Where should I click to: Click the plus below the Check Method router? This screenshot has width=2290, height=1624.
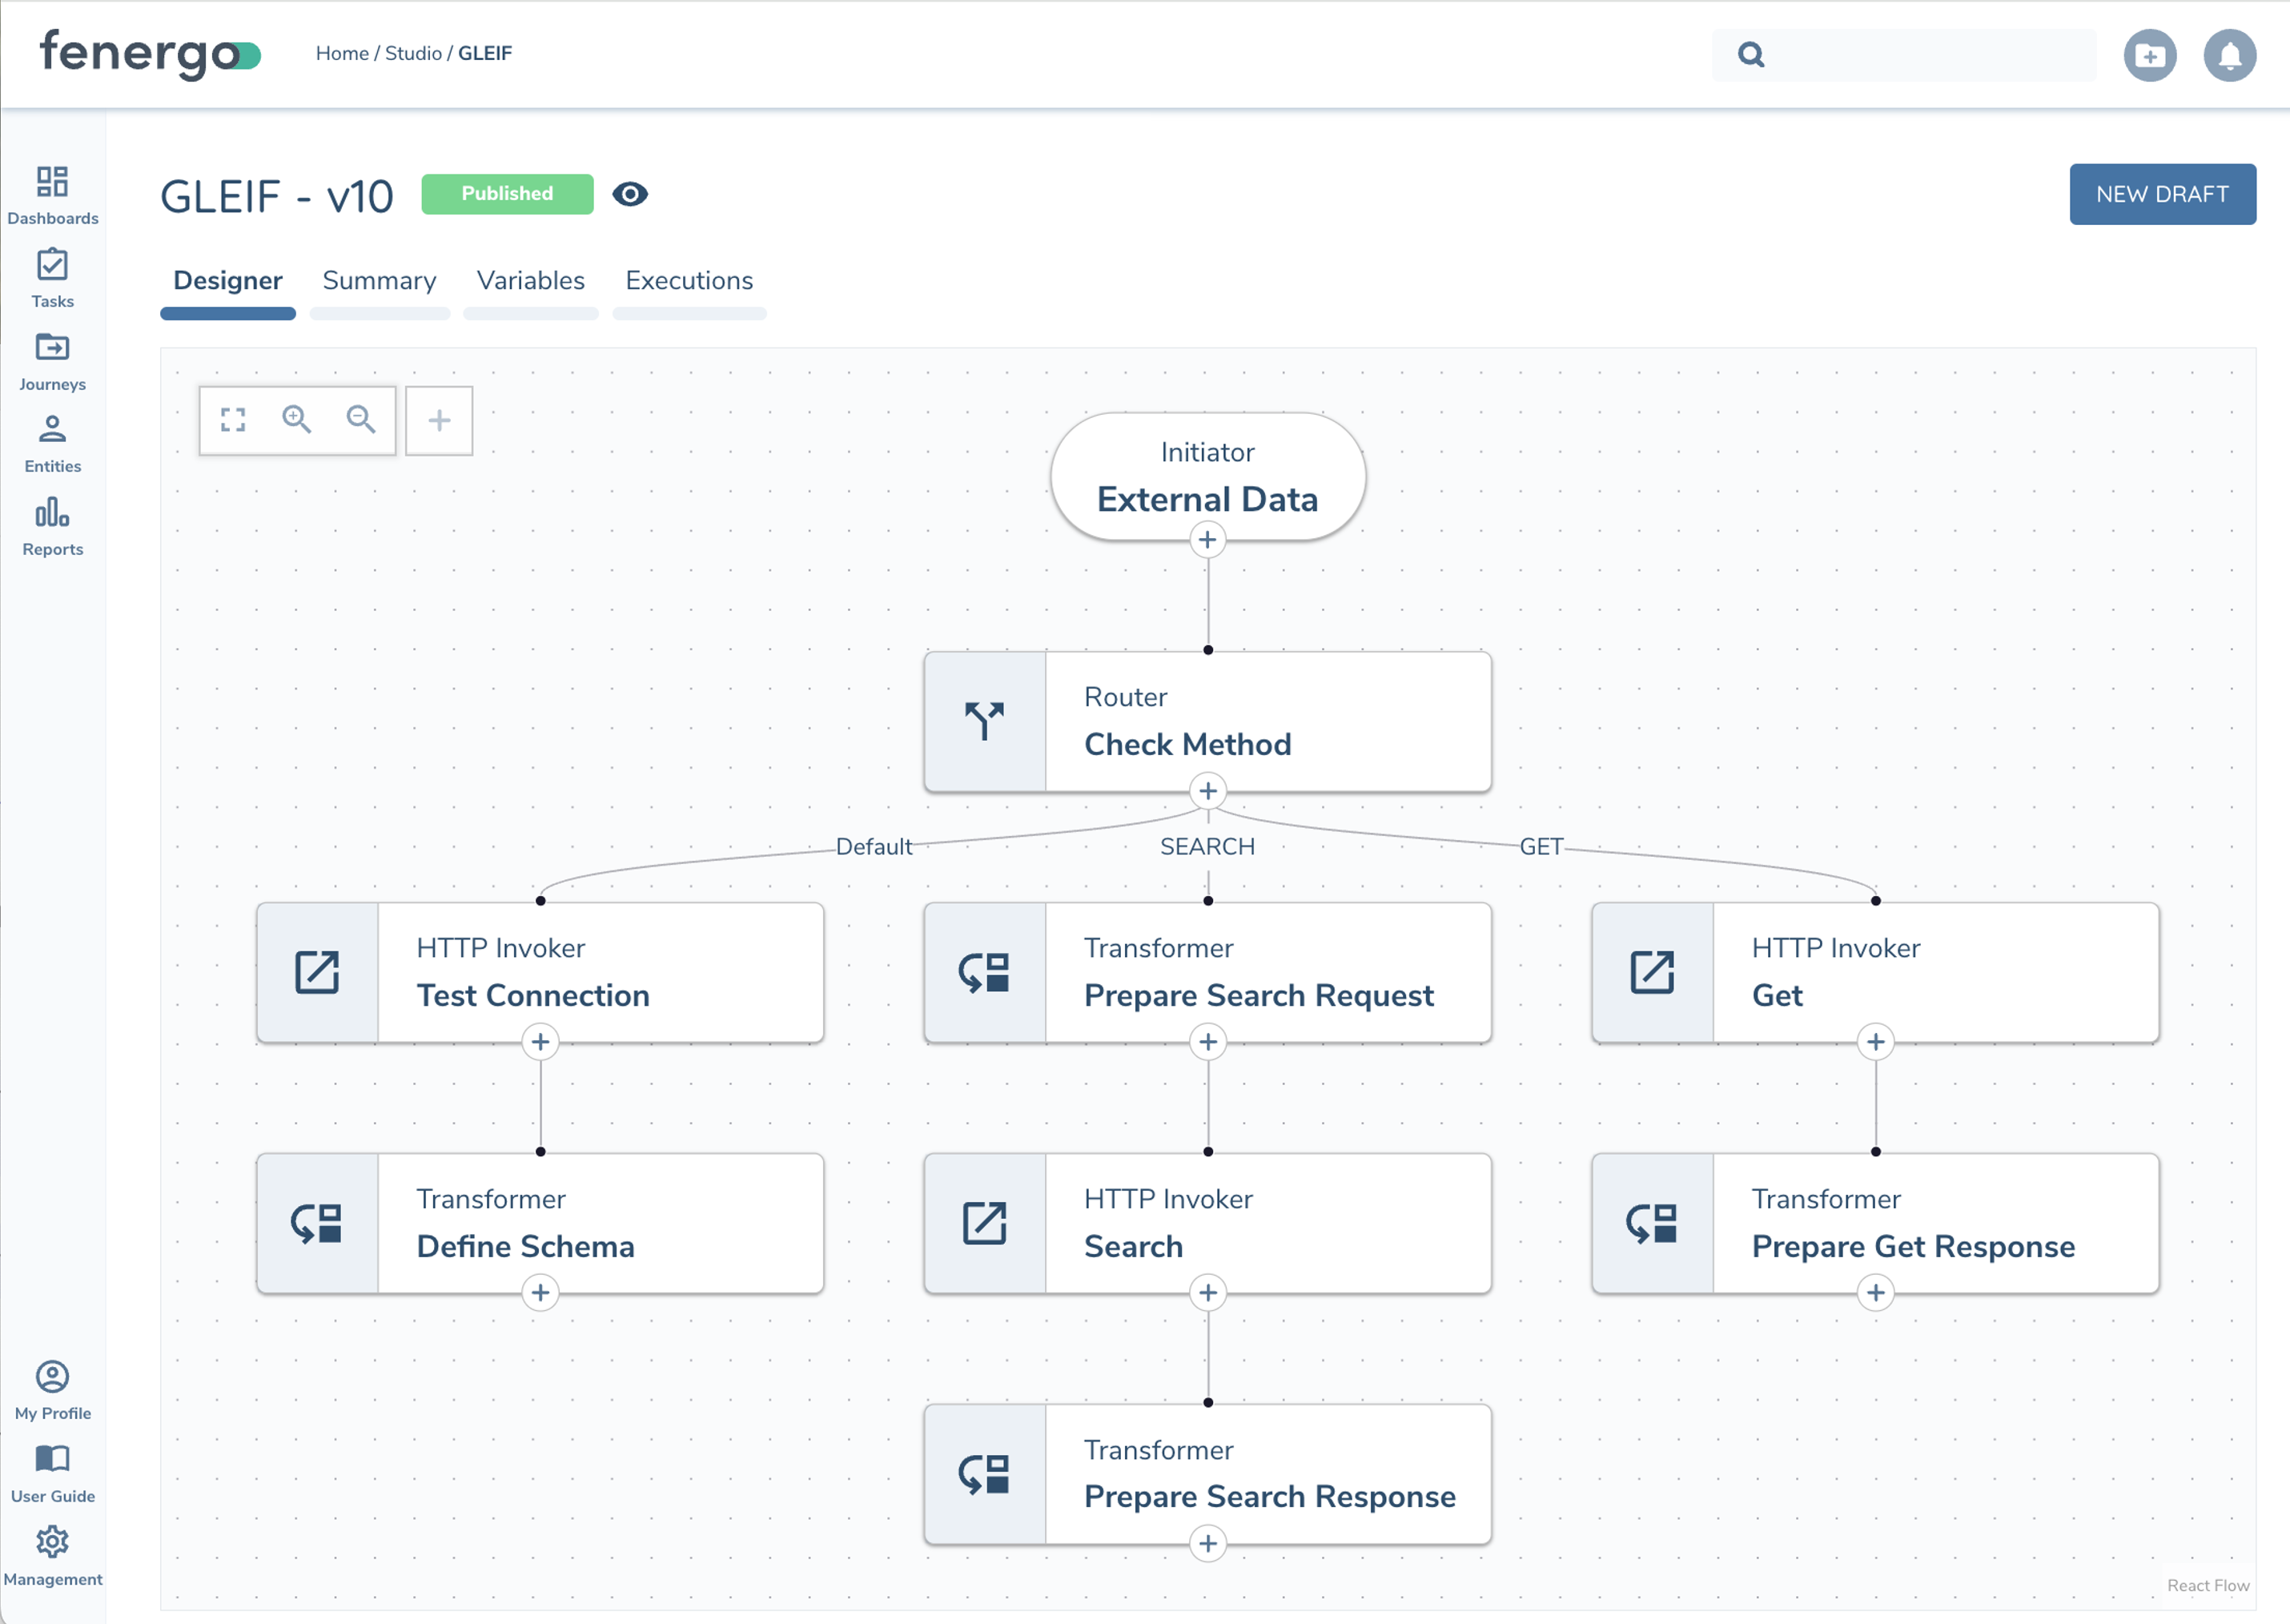point(1208,791)
